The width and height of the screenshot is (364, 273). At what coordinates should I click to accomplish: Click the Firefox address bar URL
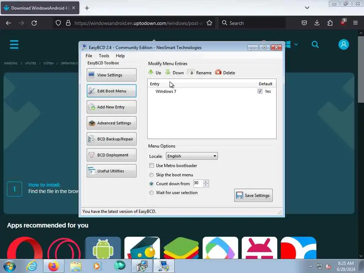point(138,23)
